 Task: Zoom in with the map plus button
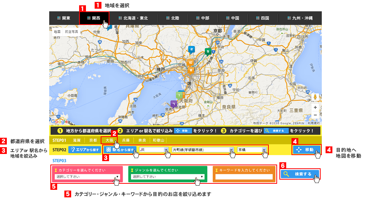pos(315,108)
